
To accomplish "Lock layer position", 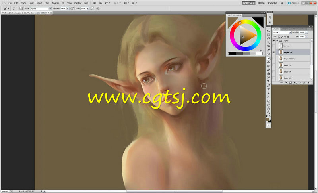I will 285,36.
